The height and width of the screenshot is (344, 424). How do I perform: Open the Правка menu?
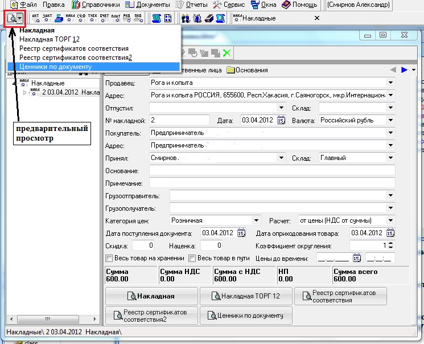click(x=53, y=5)
